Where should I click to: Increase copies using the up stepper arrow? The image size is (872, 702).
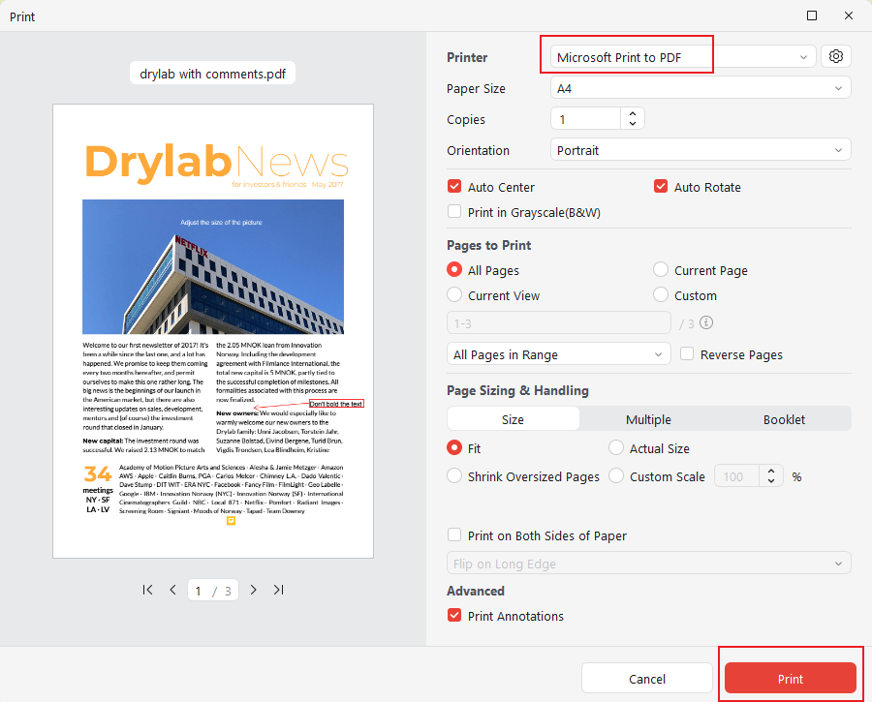(x=632, y=114)
